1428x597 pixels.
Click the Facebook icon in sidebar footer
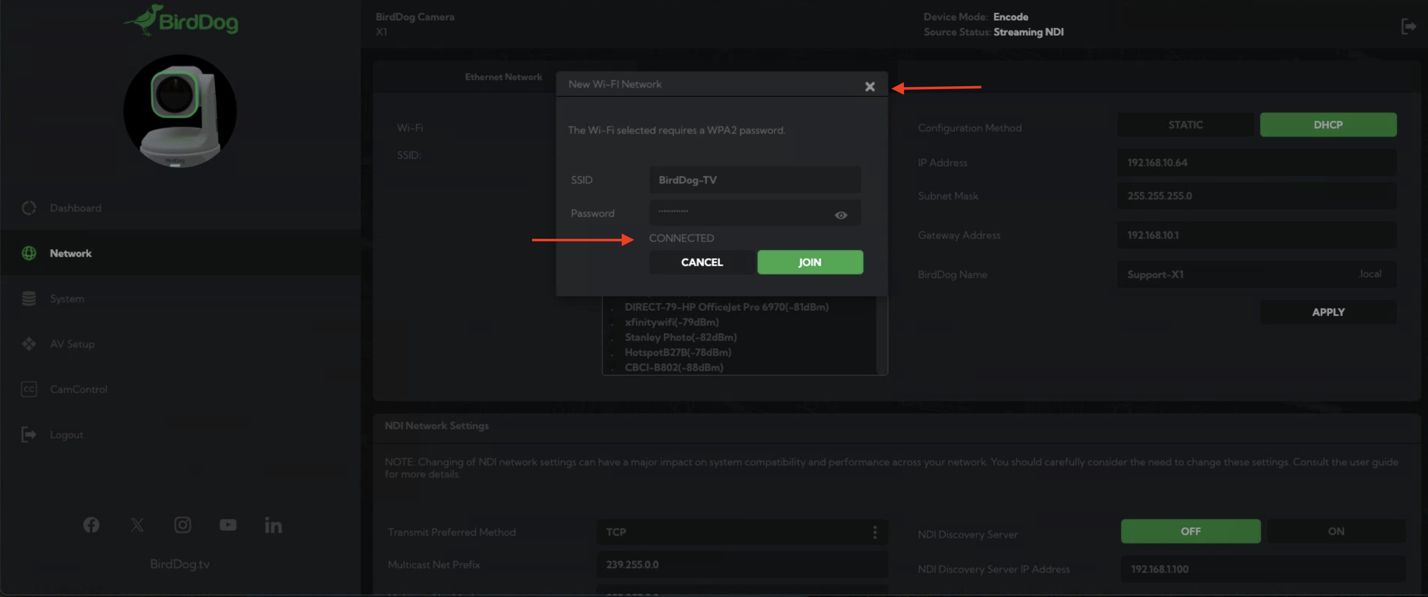pos(92,524)
